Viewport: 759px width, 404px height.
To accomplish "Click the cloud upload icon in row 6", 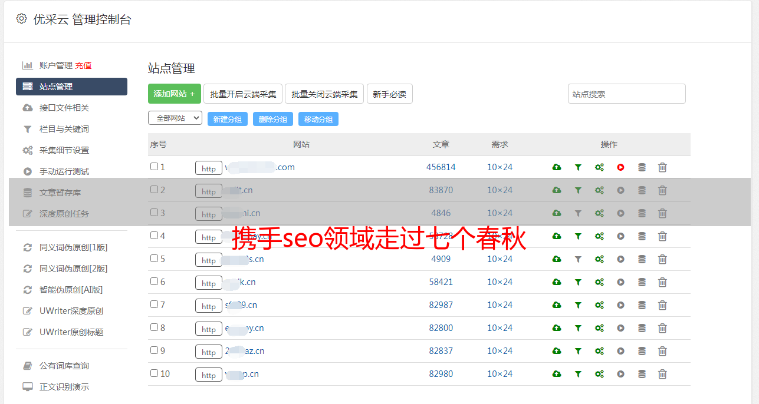I will (x=557, y=282).
